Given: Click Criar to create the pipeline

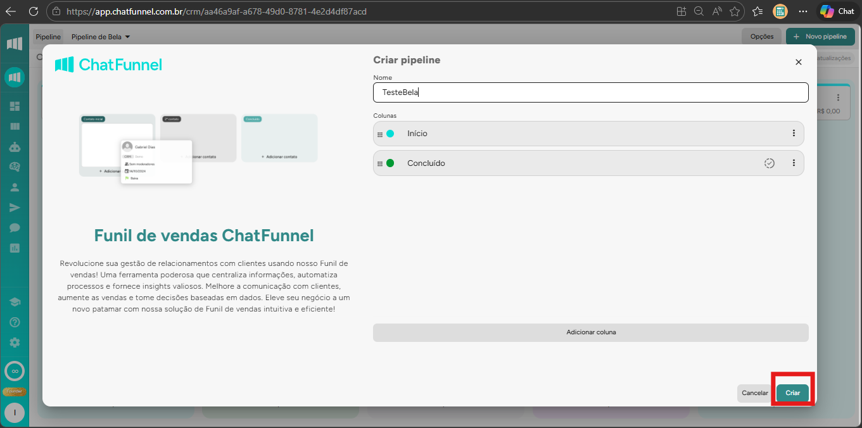Looking at the screenshot, I should click(793, 393).
